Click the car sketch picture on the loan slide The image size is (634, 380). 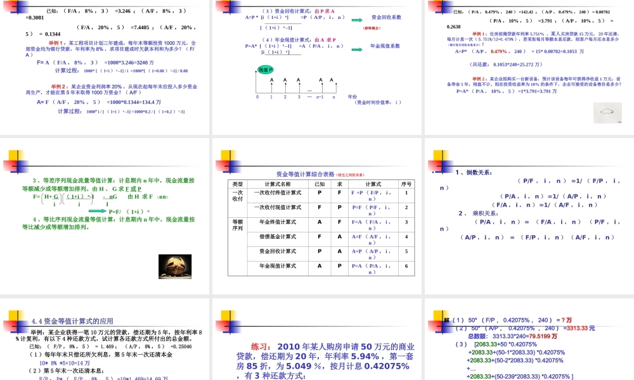click(x=607, y=113)
